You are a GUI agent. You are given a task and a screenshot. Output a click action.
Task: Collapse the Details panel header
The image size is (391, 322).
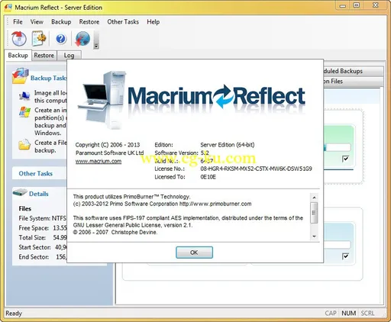(x=39, y=194)
